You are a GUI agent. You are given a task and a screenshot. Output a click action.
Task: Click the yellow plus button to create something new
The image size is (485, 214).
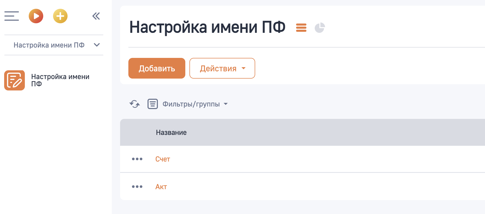click(x=60, y=16)
